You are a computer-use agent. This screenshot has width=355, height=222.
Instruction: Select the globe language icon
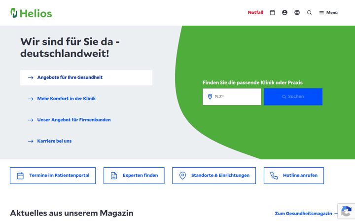point(297,13)
